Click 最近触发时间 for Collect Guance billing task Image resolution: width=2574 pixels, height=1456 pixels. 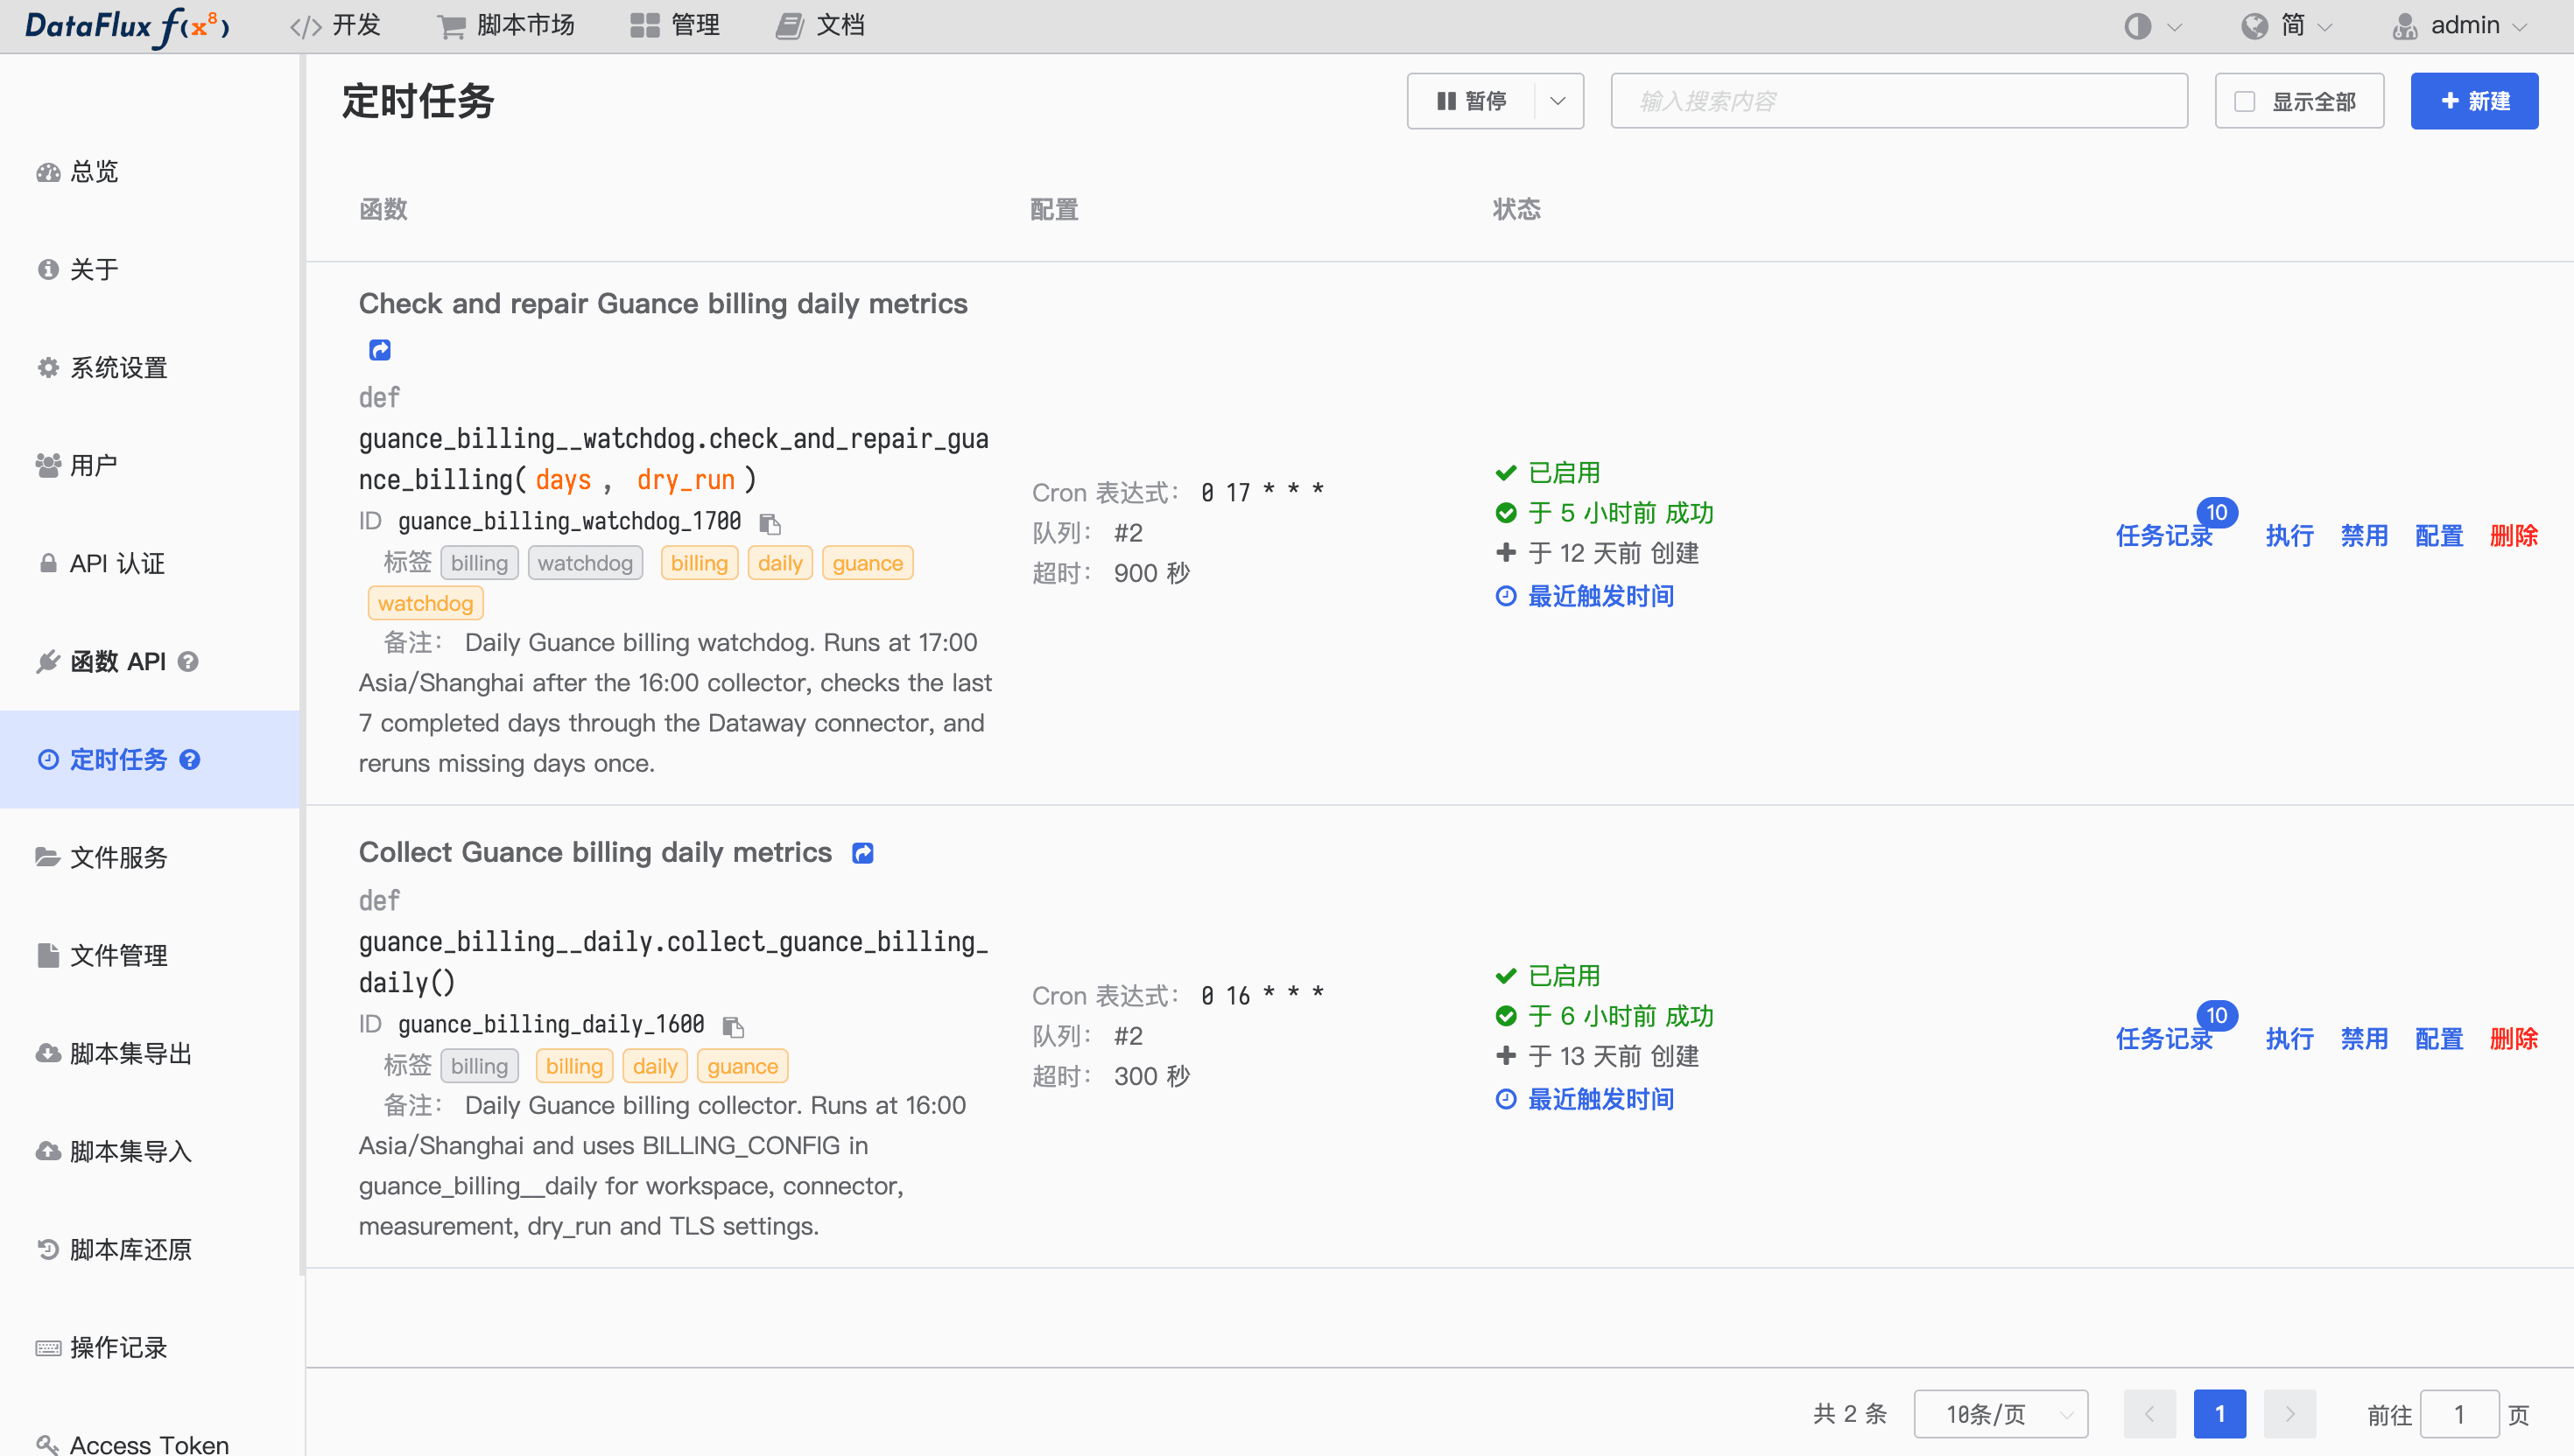coord(1600,1100)
